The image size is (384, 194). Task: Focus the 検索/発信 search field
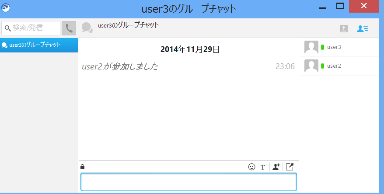(x=34, y=28)
